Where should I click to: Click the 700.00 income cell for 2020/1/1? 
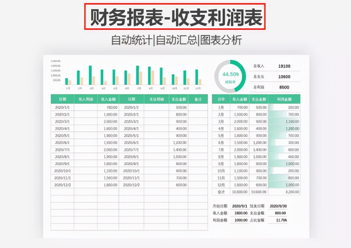click(x=112, y=107)
